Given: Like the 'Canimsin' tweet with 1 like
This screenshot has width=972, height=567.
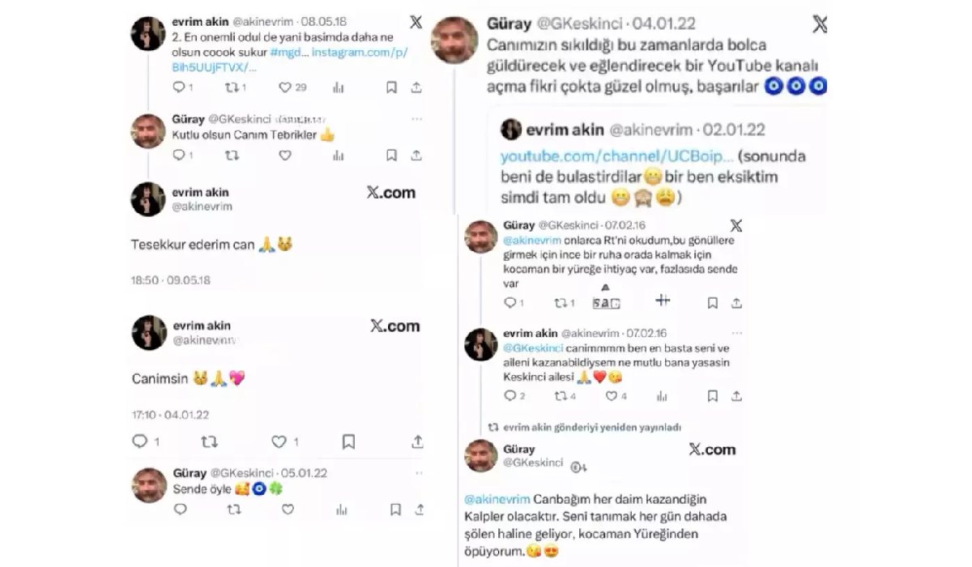Looking at the screenshot, I should tap(284, 441).
